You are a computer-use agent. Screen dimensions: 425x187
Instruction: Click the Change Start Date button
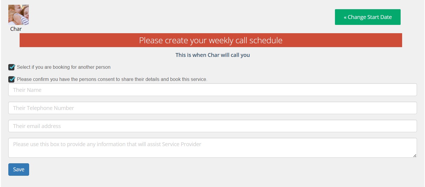[x=368, y=17]
